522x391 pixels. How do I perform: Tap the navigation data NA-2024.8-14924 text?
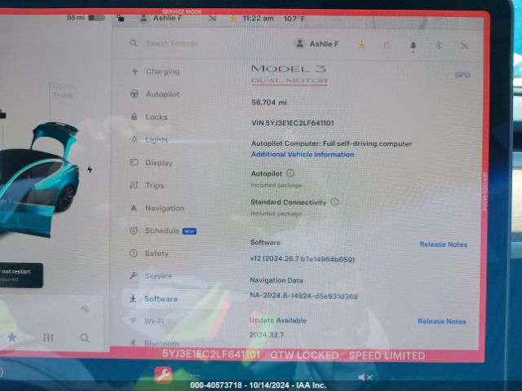(303, 296)
